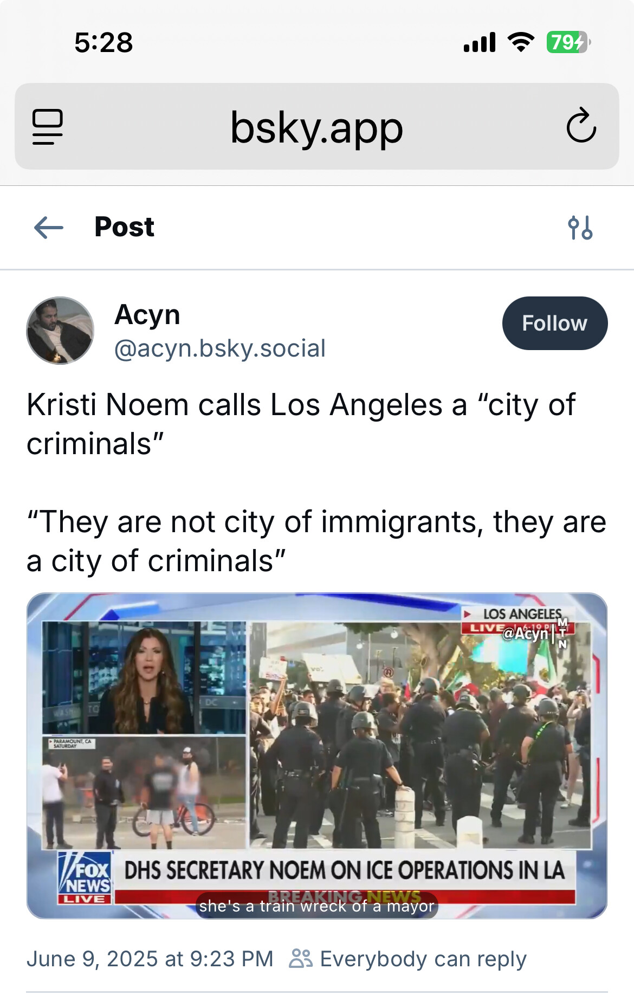
Task: Open Safari reader page menu icon
Action: (48, 127)
